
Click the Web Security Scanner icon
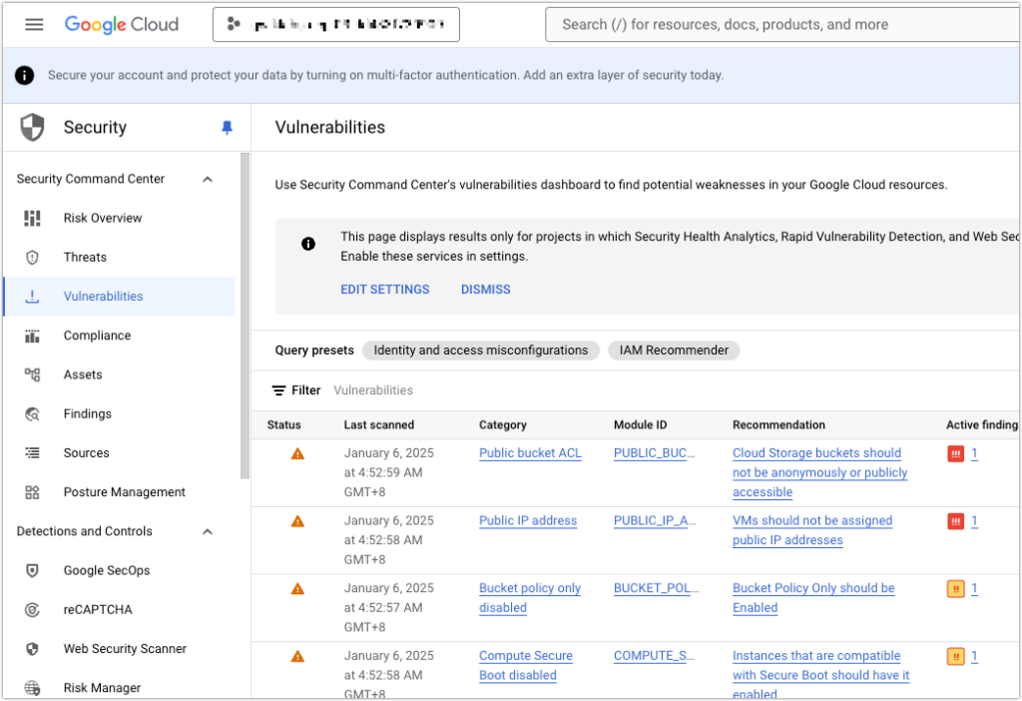32,649
